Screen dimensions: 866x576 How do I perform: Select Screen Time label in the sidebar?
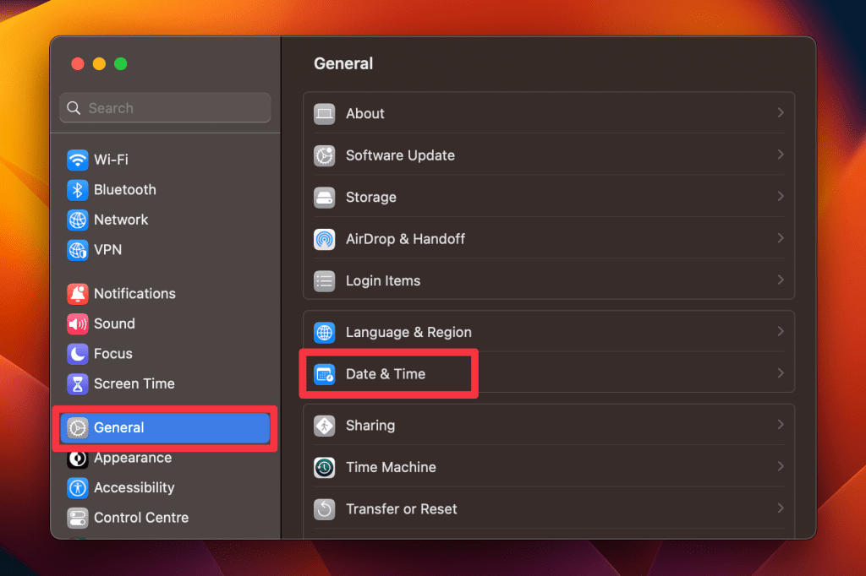pos(134,384)
